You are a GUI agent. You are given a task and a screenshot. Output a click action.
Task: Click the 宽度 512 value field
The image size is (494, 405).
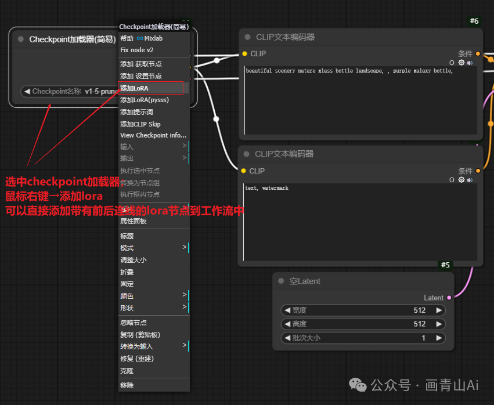click(x=363, y=310)
